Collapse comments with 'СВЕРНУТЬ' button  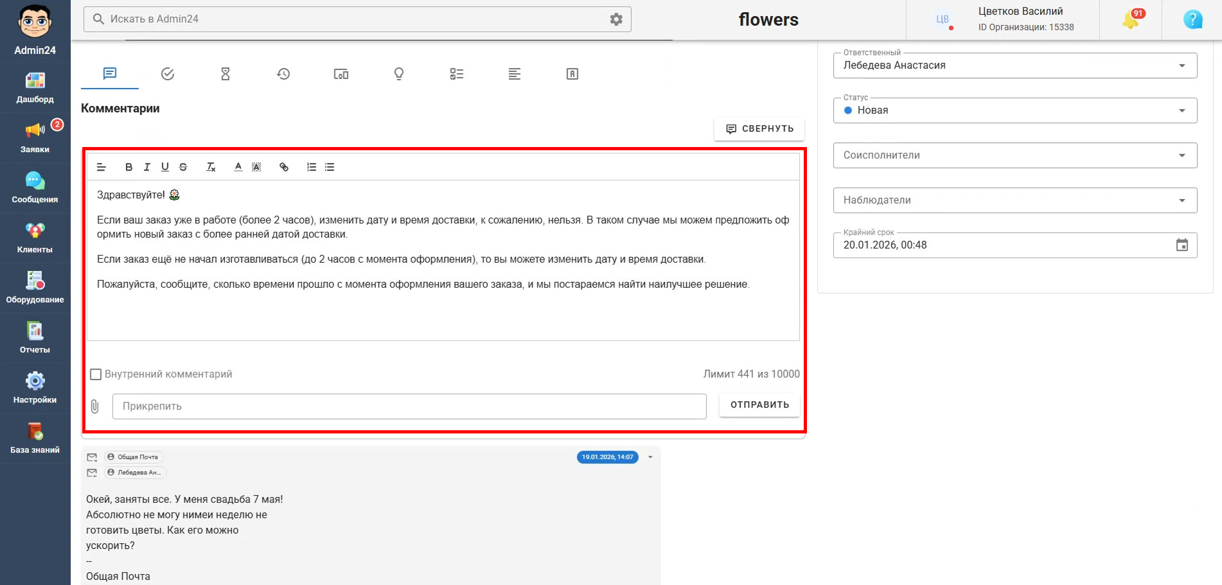[759, 128]
